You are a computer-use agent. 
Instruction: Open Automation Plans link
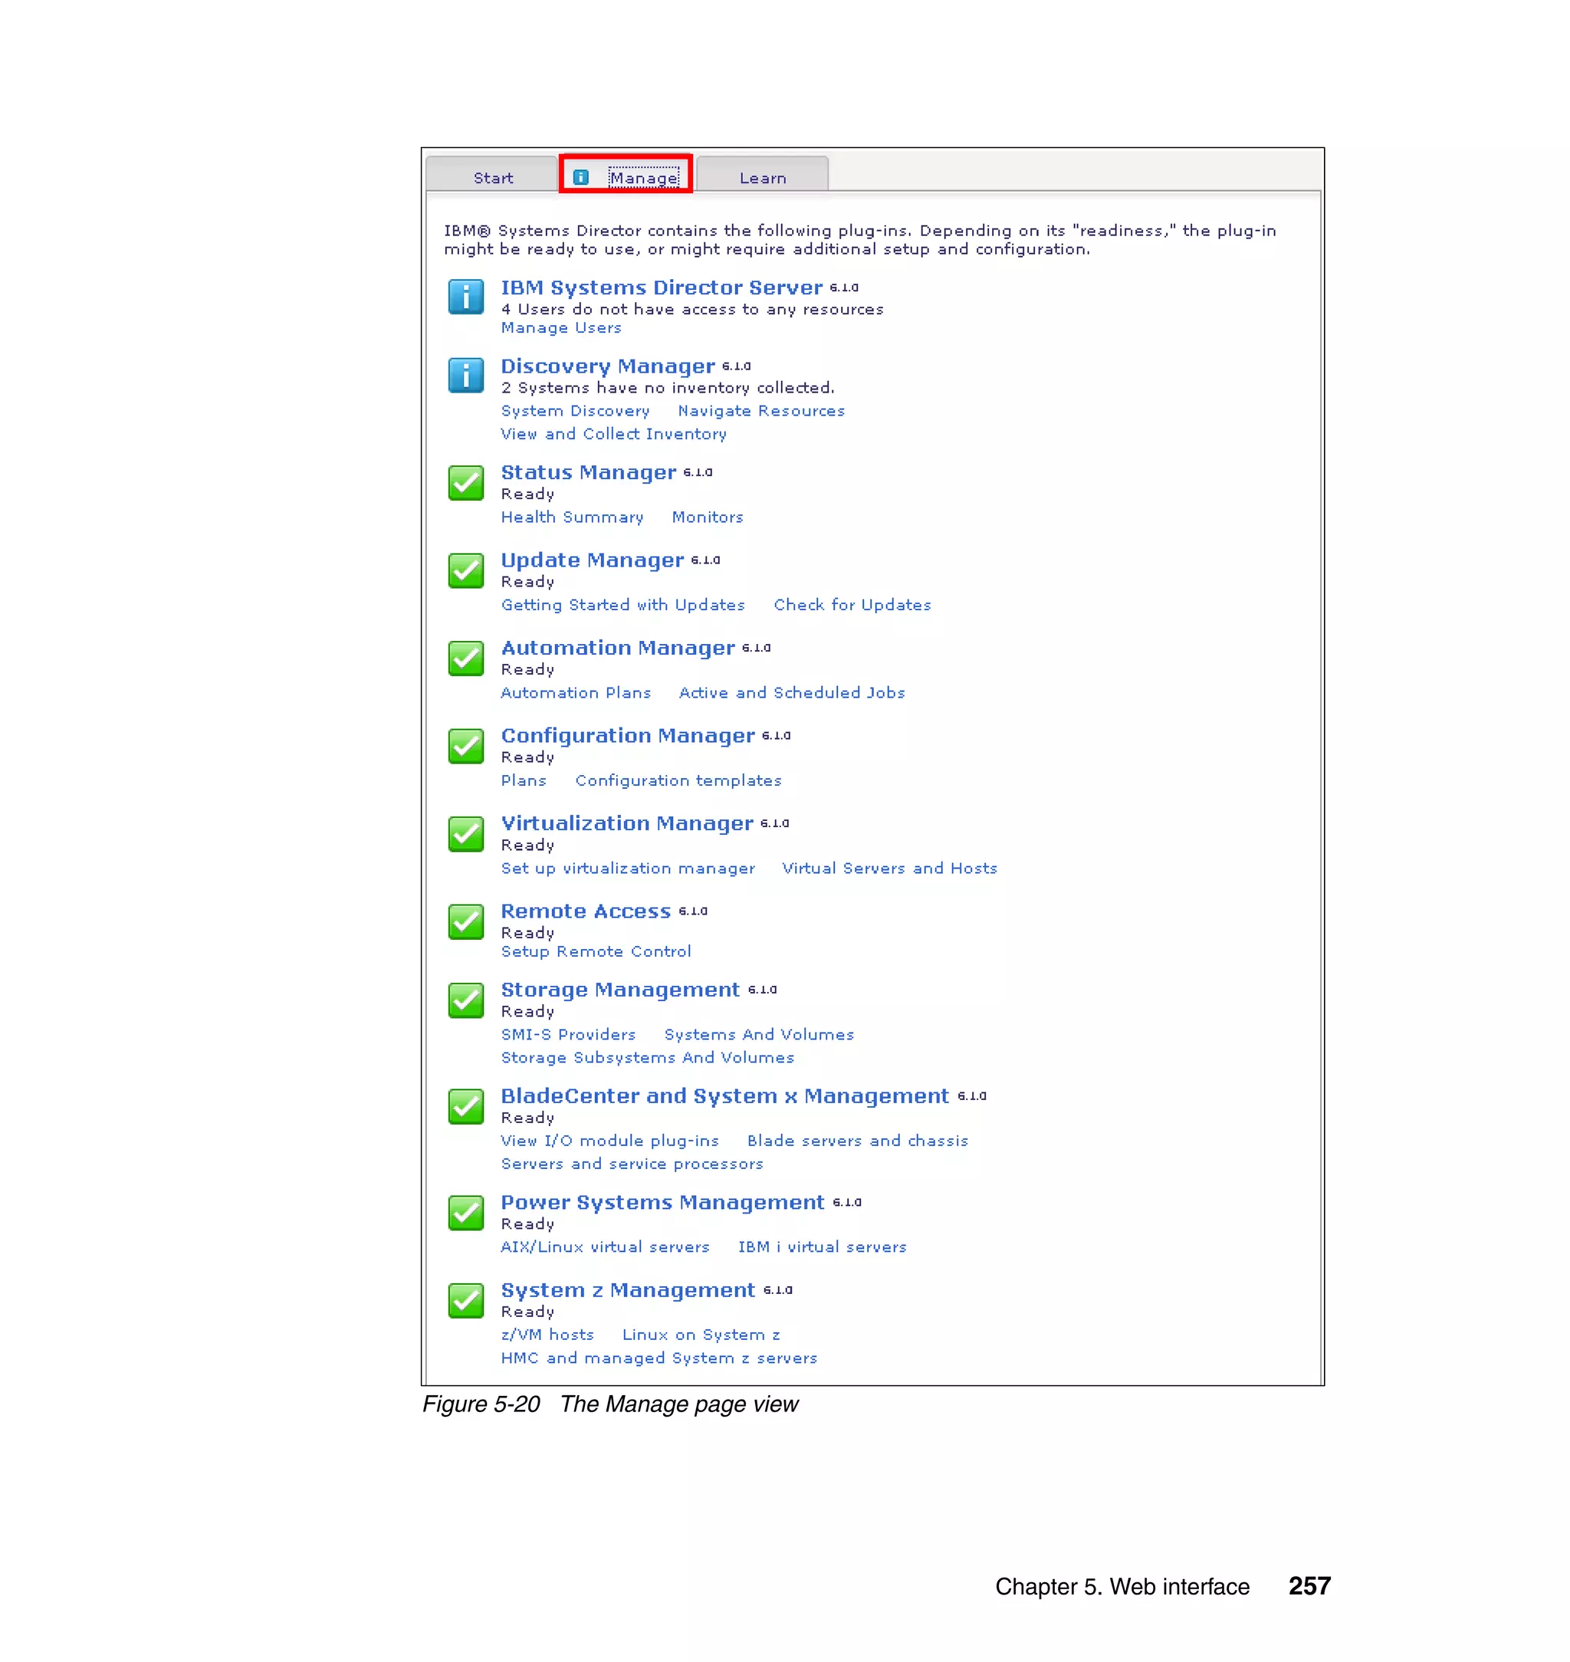(576, 693)
